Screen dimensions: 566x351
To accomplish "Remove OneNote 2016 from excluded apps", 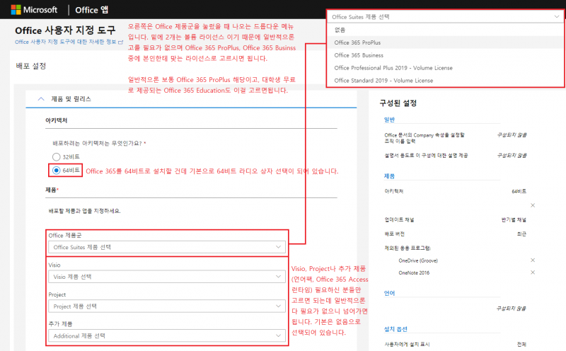I will tap(533, 272).
